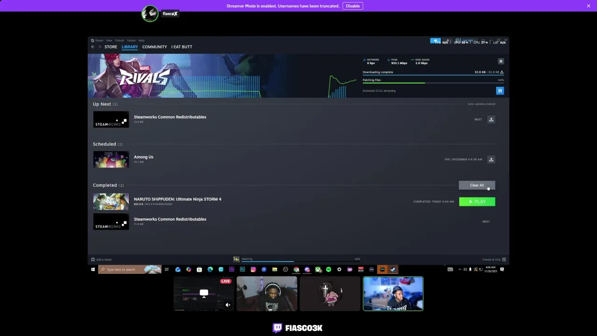Open the View menu in Steam
Screen dimensions: 597x336
109,40
